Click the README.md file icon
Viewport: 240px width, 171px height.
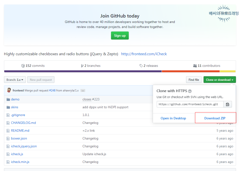point(8,131)
